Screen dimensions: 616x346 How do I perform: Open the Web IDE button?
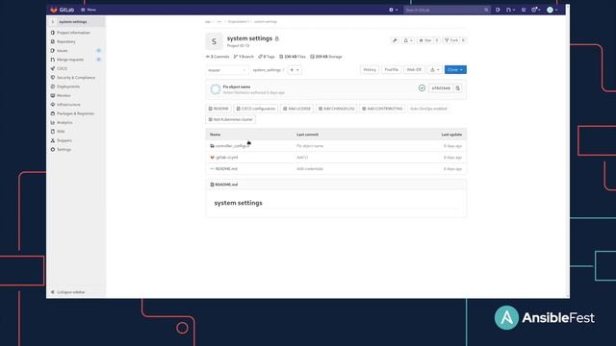pyautogui.click(x=414, y=70)
